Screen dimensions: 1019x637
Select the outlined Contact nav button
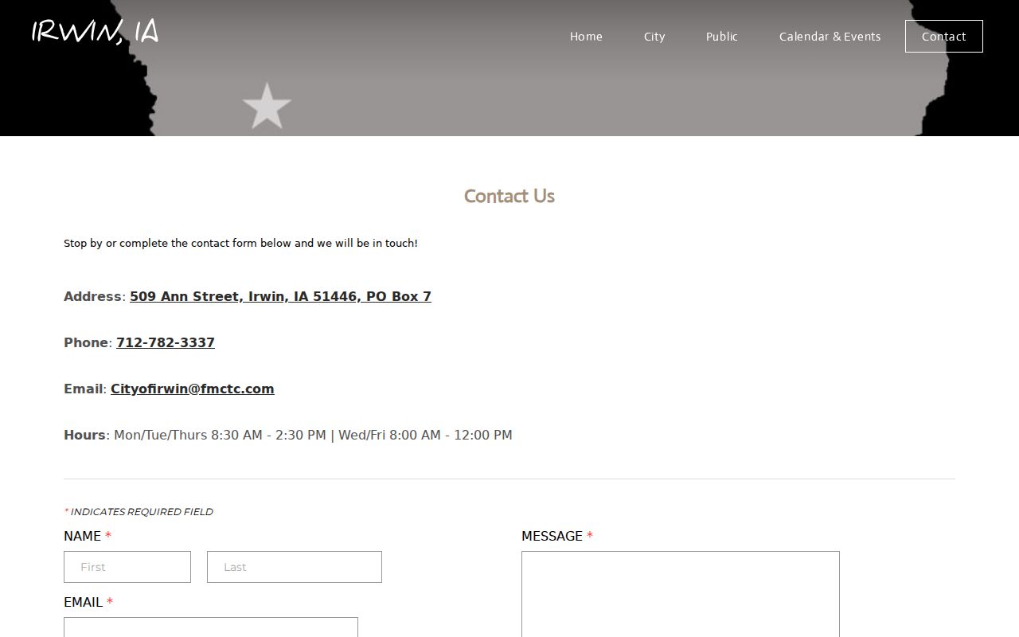(x=944, y=37)
